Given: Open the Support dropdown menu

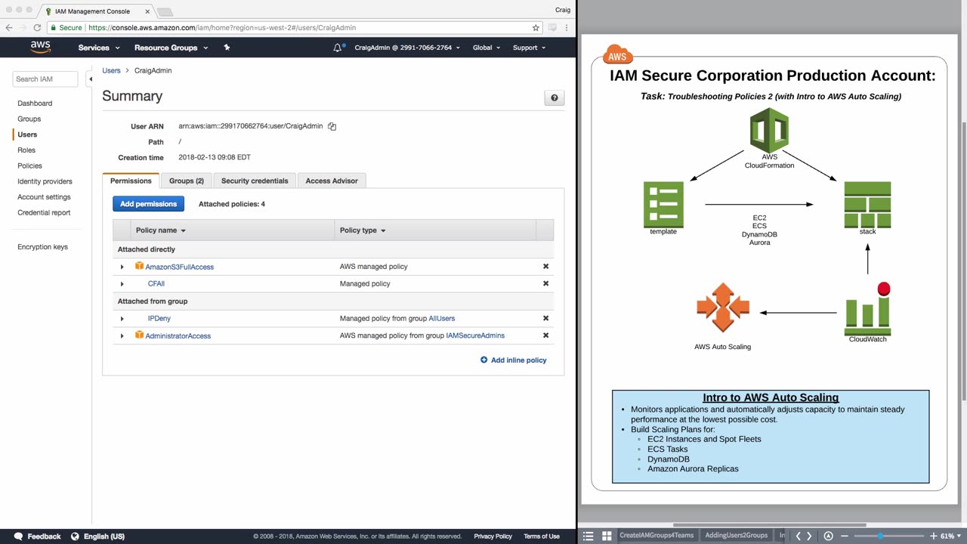Looking at the screenshot, I should [x=529, y=48].
